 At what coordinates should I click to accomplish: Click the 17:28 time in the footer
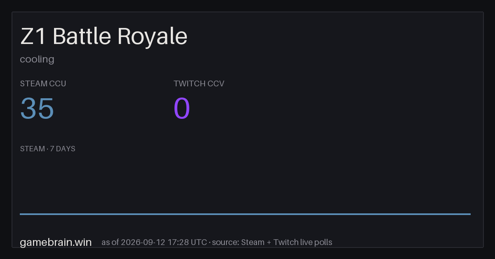pos(178,242)
